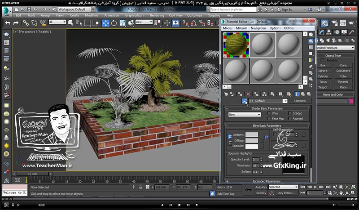Image resolution: width=359 pixels, height=210 pixels.
Task: Open Material Editor Navigation menu
Action: [258, 28]
